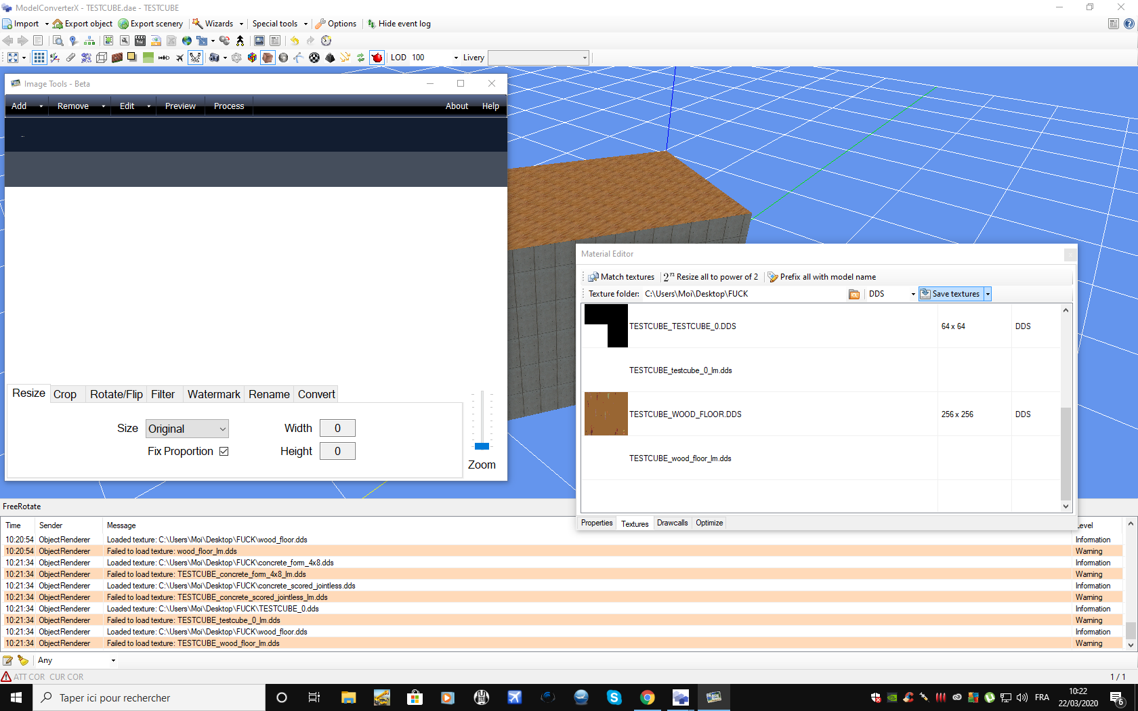Click the clapperboard animation icon
Image resolution: width=1138 pixels, height=711 pixels.
140,41
